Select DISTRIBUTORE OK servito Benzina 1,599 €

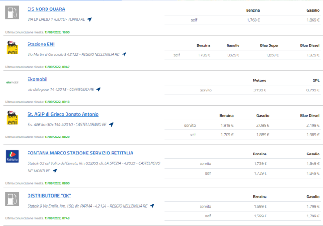pos(260,206)
